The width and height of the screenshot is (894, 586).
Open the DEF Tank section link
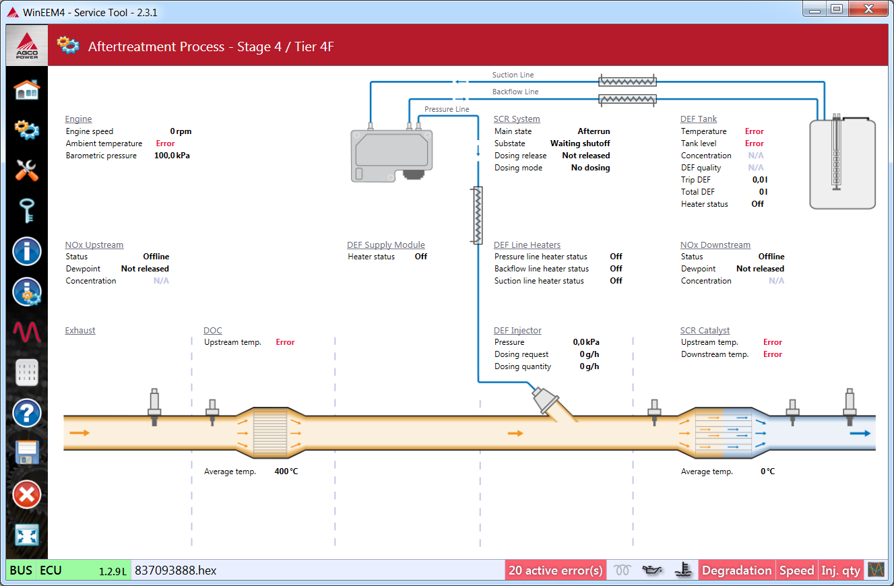[699, 119]
